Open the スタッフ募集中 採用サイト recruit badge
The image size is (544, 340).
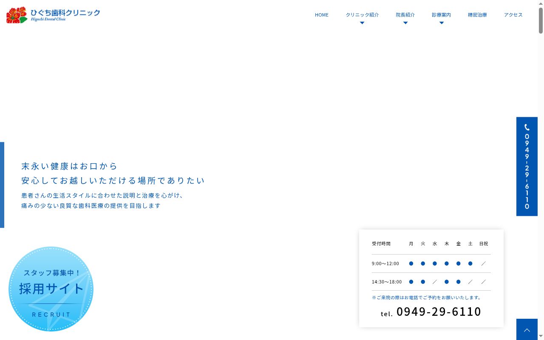point(51,289)
